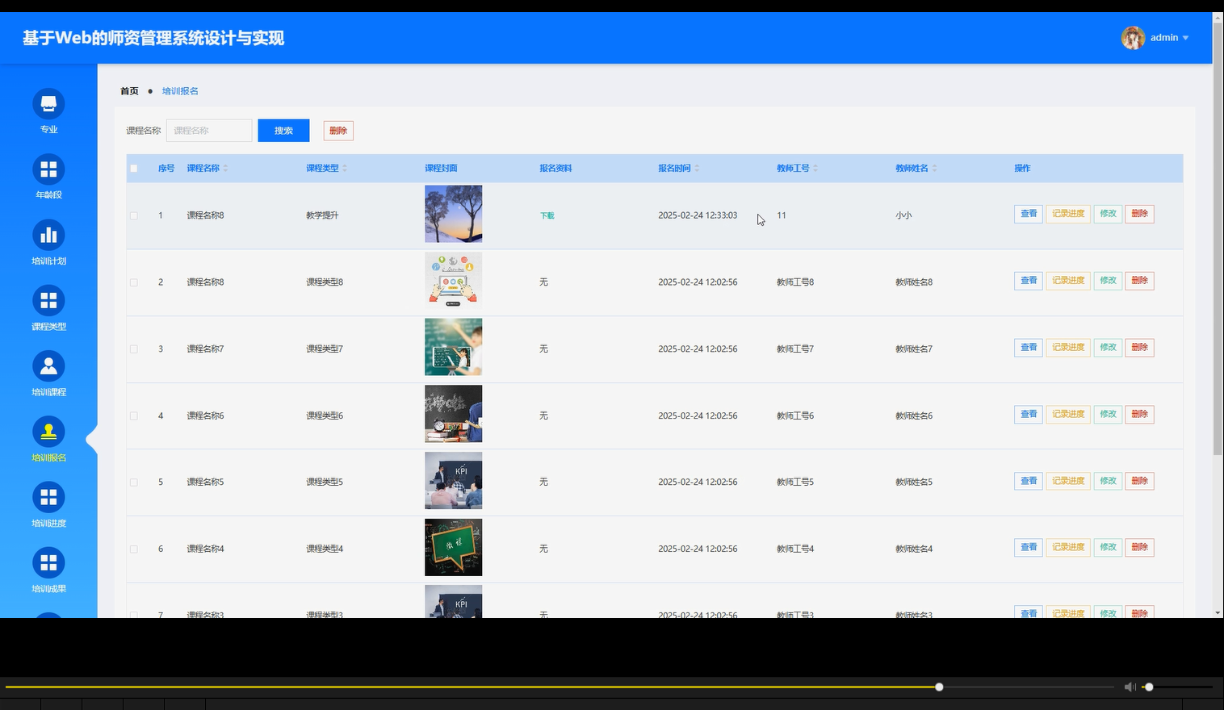Sort the table by 课程类型

[345, 169]
